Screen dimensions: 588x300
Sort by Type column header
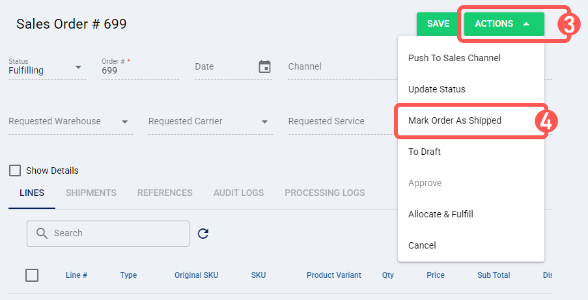tap(128, 275)
